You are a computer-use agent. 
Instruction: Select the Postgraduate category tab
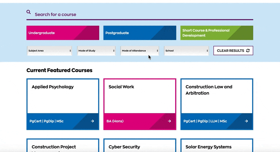tap(140, 33)
